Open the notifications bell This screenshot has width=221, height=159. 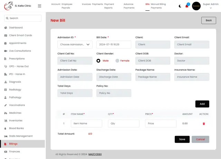187,6
